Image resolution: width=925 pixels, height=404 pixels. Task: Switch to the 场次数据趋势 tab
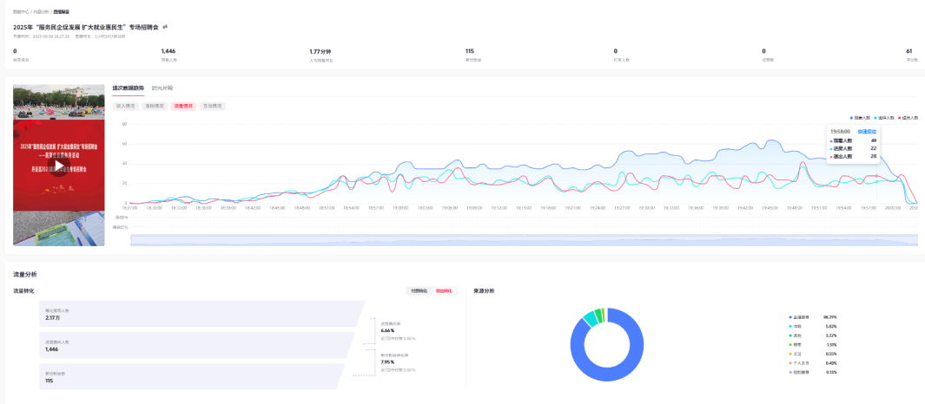click(129, 88)
